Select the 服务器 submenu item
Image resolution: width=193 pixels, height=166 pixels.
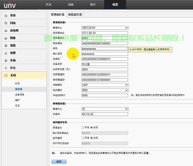[x=19, y=89]
